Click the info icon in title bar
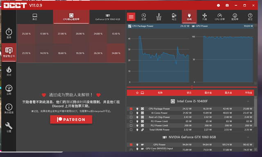 [218, 5]
